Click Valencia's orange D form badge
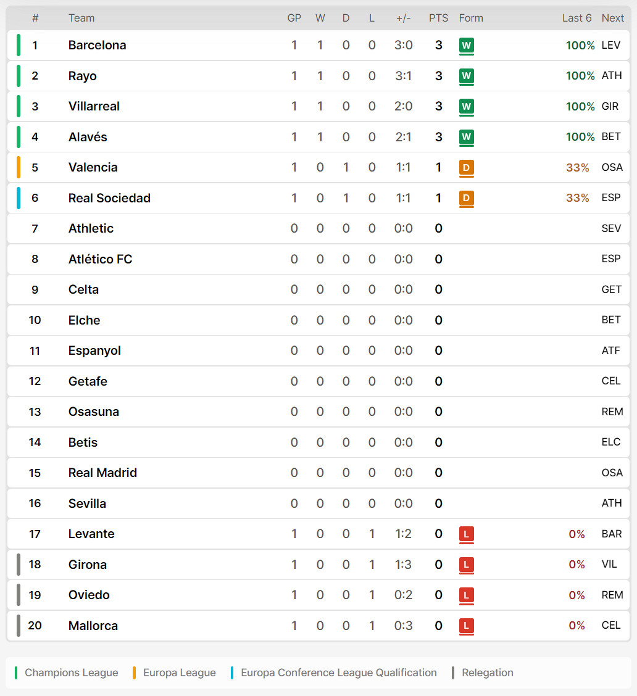The image size is (637, 696). click(x=466, y=167)
